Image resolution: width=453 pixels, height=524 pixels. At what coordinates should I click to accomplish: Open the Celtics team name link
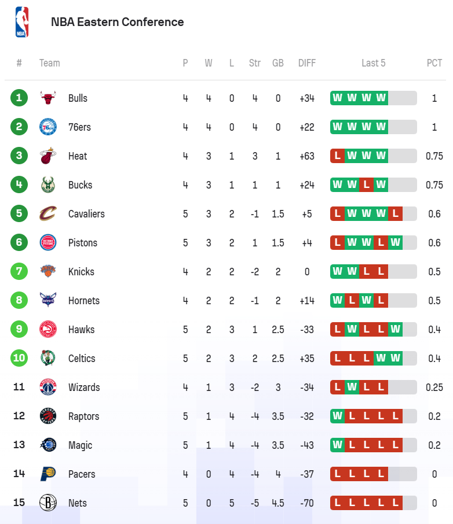(x=82, y=358)
